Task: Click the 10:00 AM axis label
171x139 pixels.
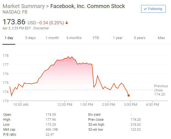Action: (x=20, y=104)
